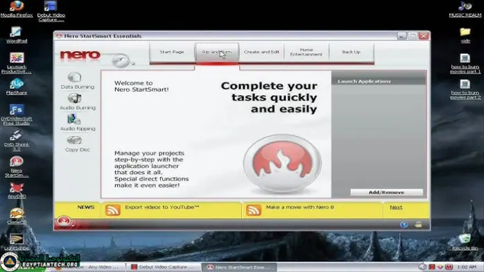Open the Create and Edit tab
Viewport: 484px width, 272px height.
[x=261, y=52]
